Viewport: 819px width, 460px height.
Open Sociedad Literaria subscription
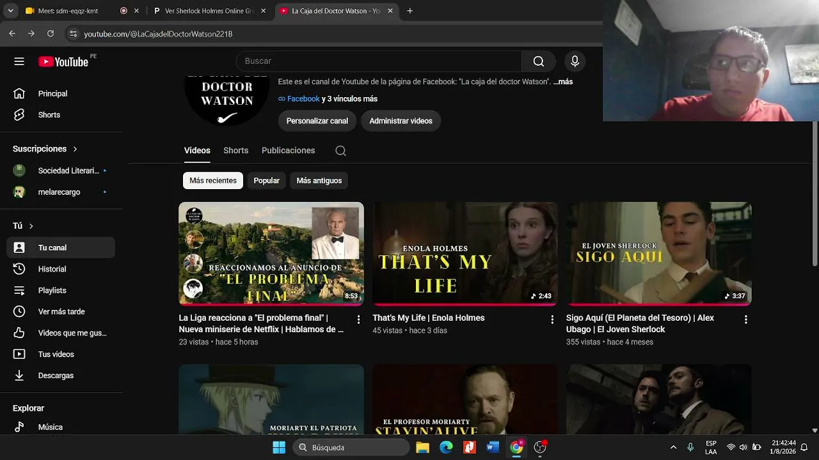click(x=61, y=171)
